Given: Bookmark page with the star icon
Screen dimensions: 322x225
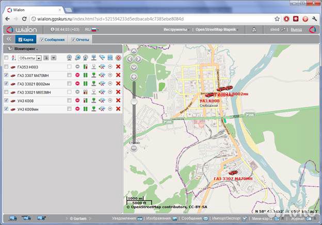Looking at the screenshot, I should click(x=277, y=19).
